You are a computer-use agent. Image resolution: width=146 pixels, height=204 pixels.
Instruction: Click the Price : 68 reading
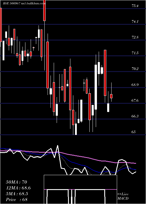click(17, 200)
